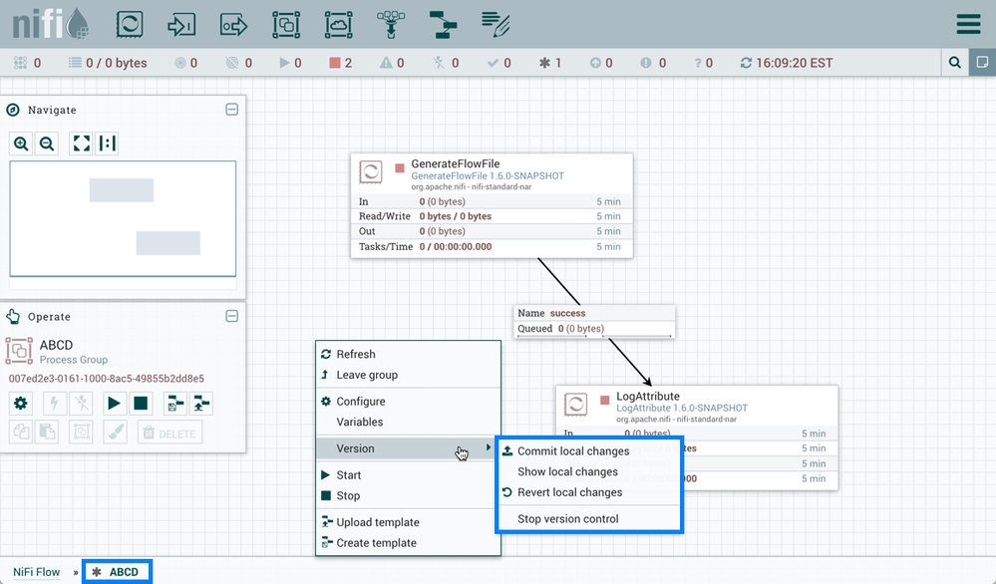The image size is (996, 584).
Task: Click the success connection label
Action: [x=594, y=313]
